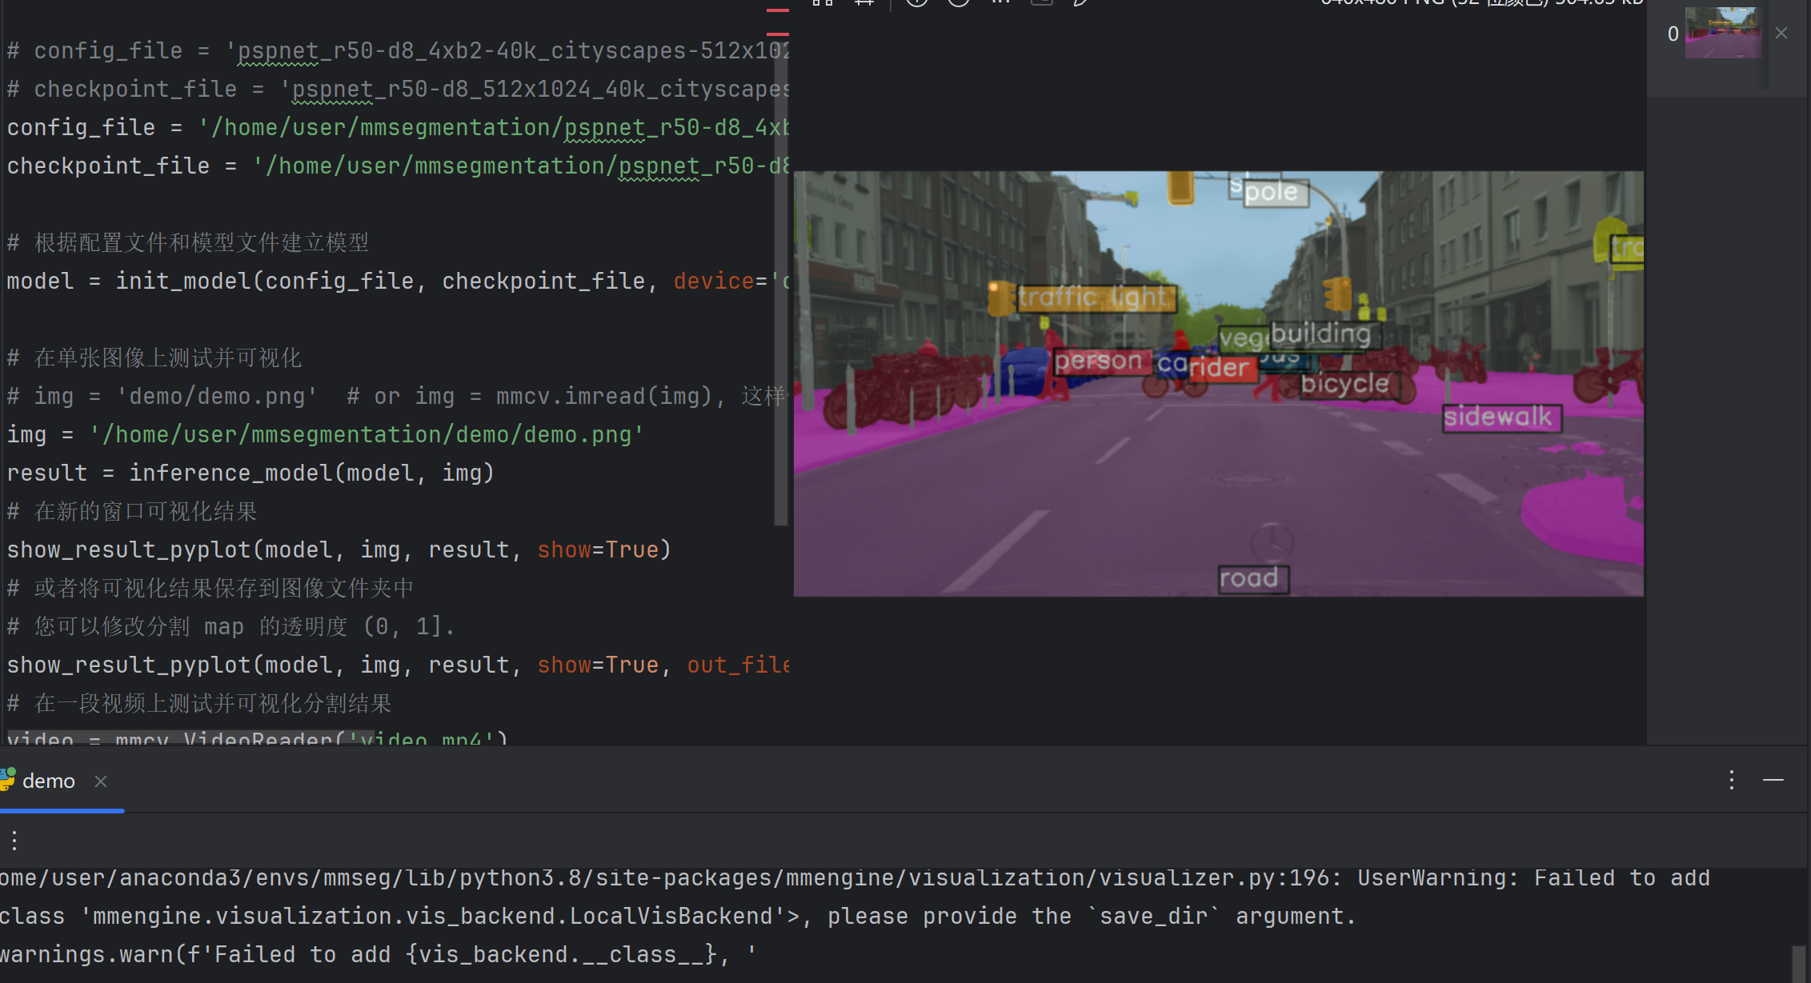This screenshot has width=1811, height=983.
Task: Click the console scrollbar thumb
Action: tap(1799, 964)
